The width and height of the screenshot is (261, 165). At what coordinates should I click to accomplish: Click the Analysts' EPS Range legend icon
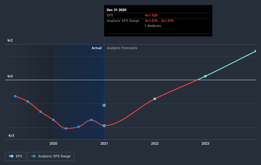[x=33, y=156]
